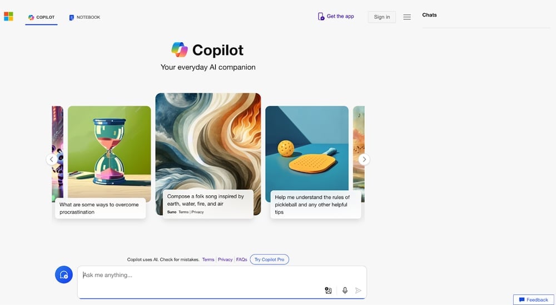
Task: Click the Sign in button
Action: [381, 17]
